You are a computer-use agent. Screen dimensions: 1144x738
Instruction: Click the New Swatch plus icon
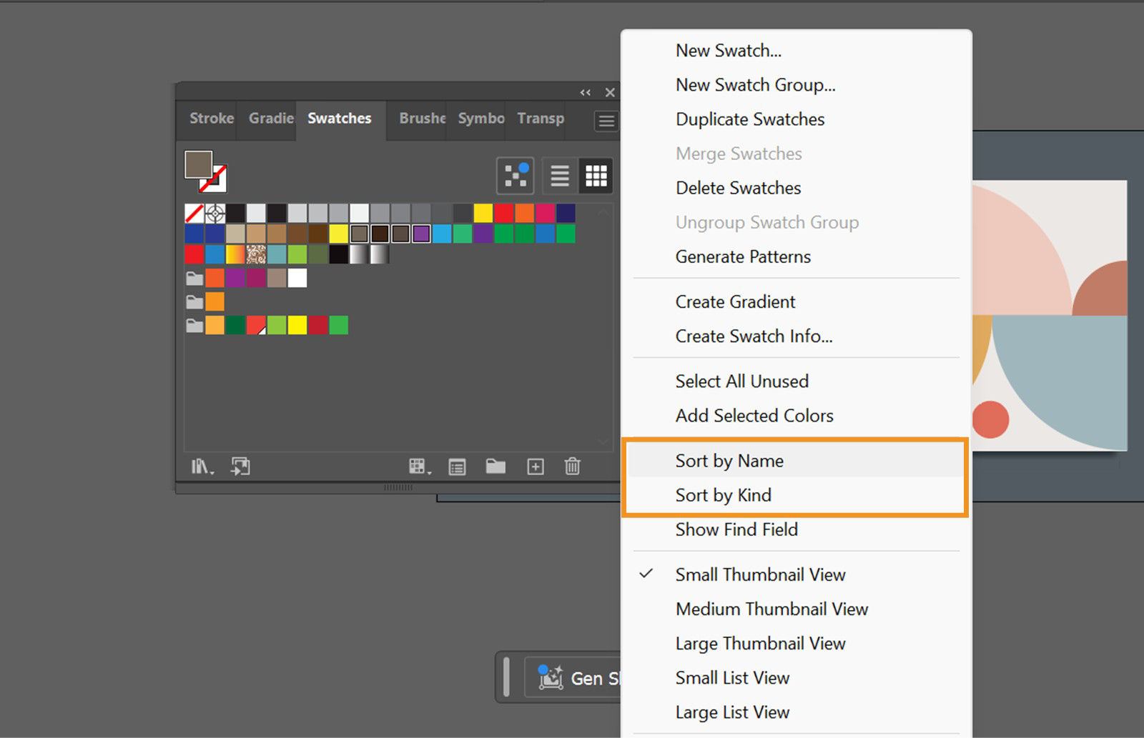coord(536,467)
